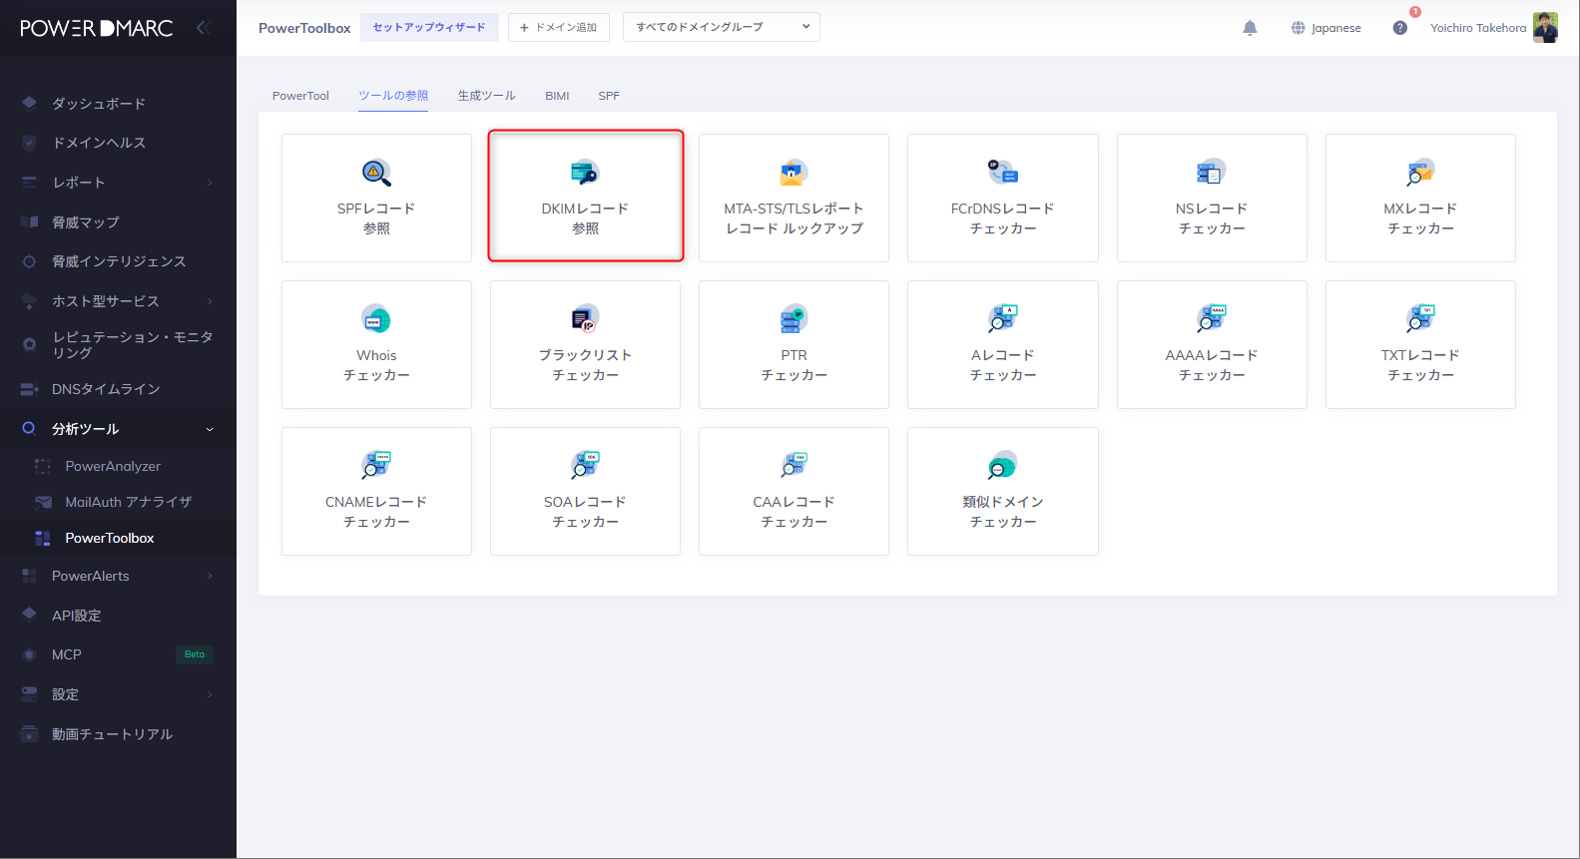1580x859 pixels.
Task: Open the ブラックリスト checker icon
Action: (x=585, y=319)
